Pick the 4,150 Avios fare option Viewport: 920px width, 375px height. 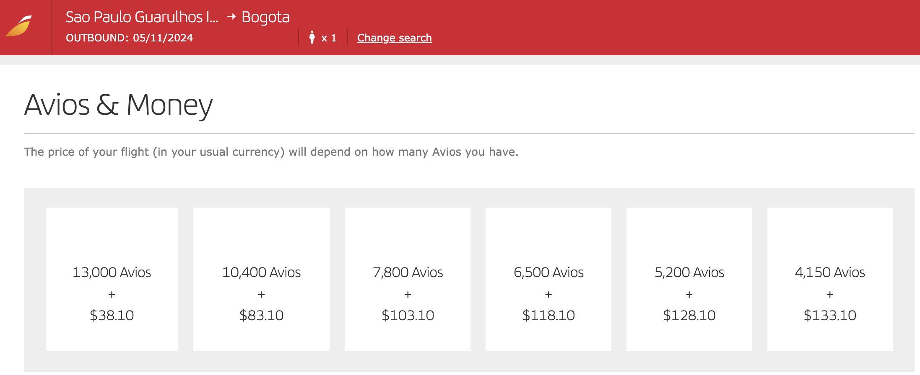point(830,279)
